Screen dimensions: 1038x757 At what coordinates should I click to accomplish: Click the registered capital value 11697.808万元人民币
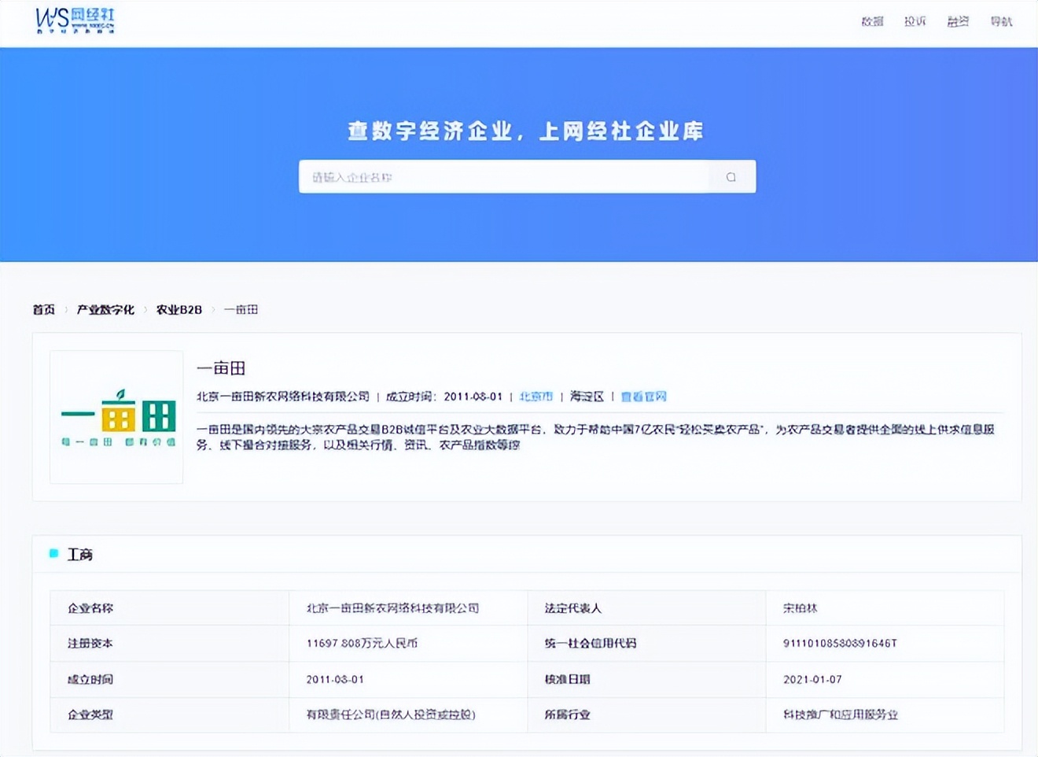(362, 644)
